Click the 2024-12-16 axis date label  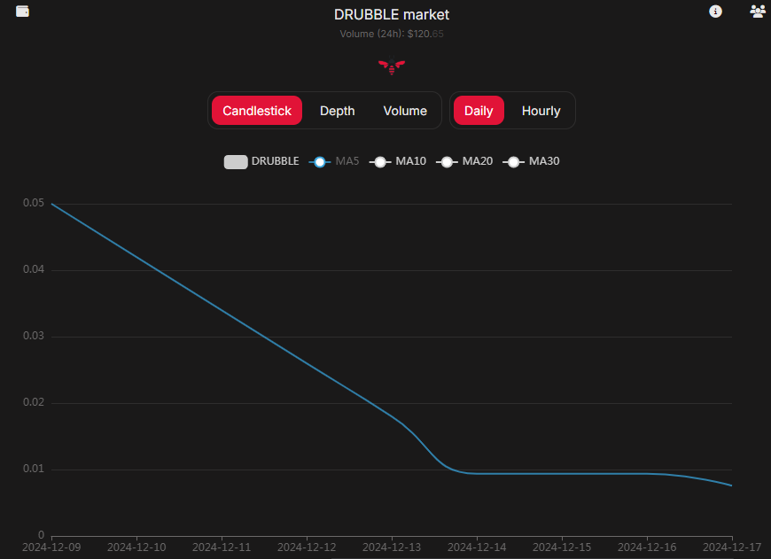click(647, 547)
